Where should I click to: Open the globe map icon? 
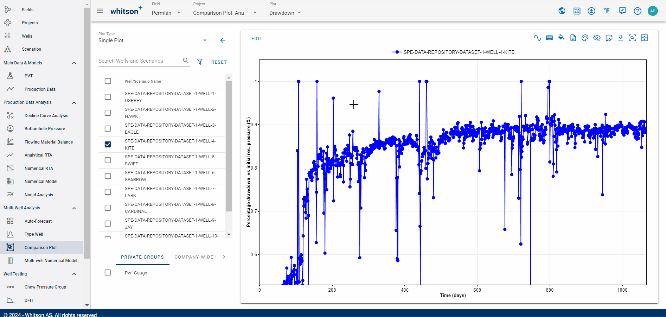point(562,11)
